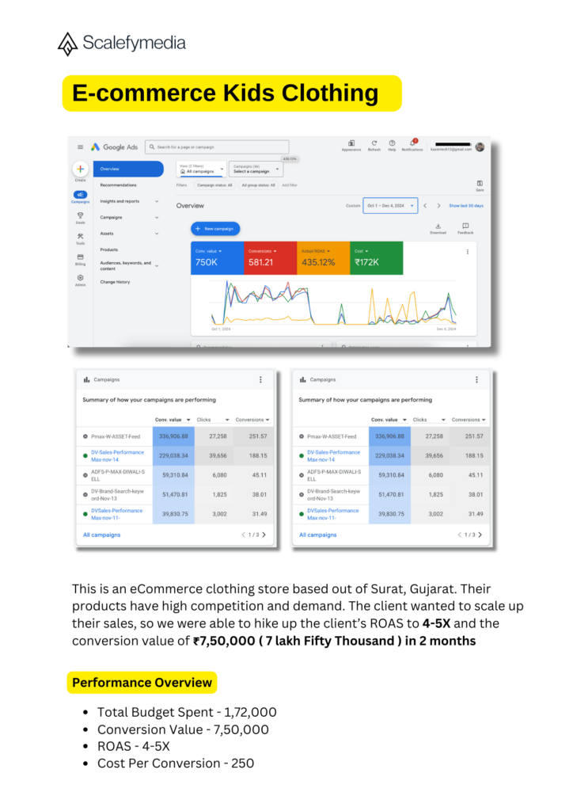Open Tools from the sidebar

click(x=80, y=238)
